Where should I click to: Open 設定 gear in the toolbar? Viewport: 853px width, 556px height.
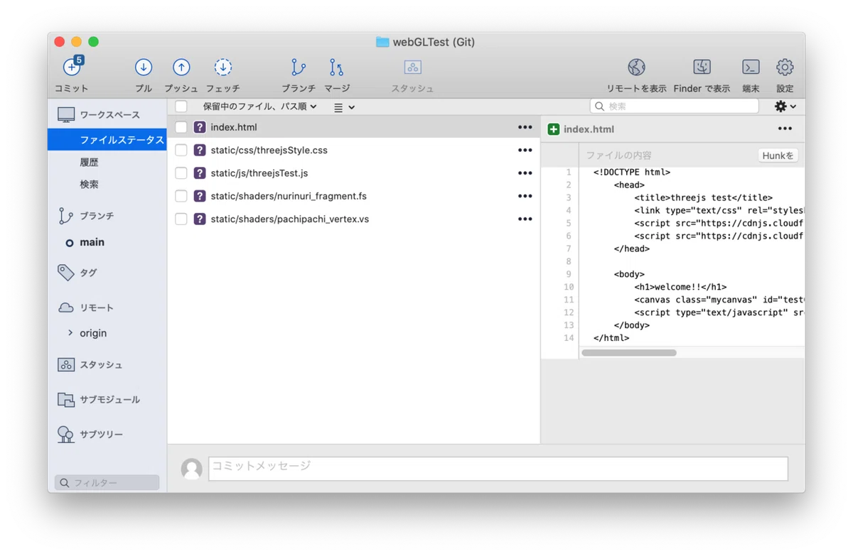[x=785, y=67]
